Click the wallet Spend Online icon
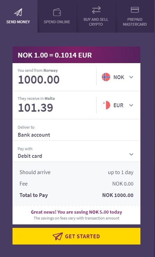The width and height of the screenshot is (155, 257). [x=57, y=12]
